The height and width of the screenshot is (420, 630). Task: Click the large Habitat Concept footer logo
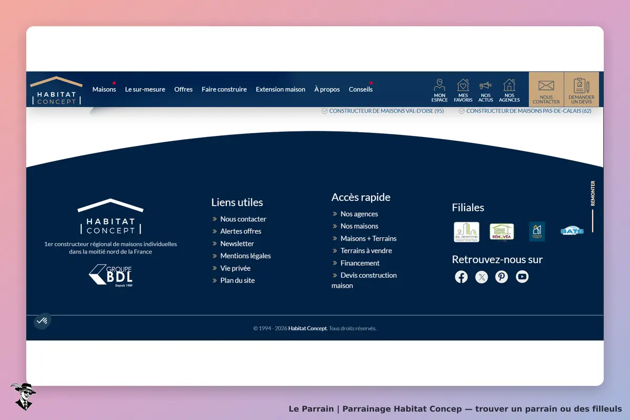click(110, 217)
